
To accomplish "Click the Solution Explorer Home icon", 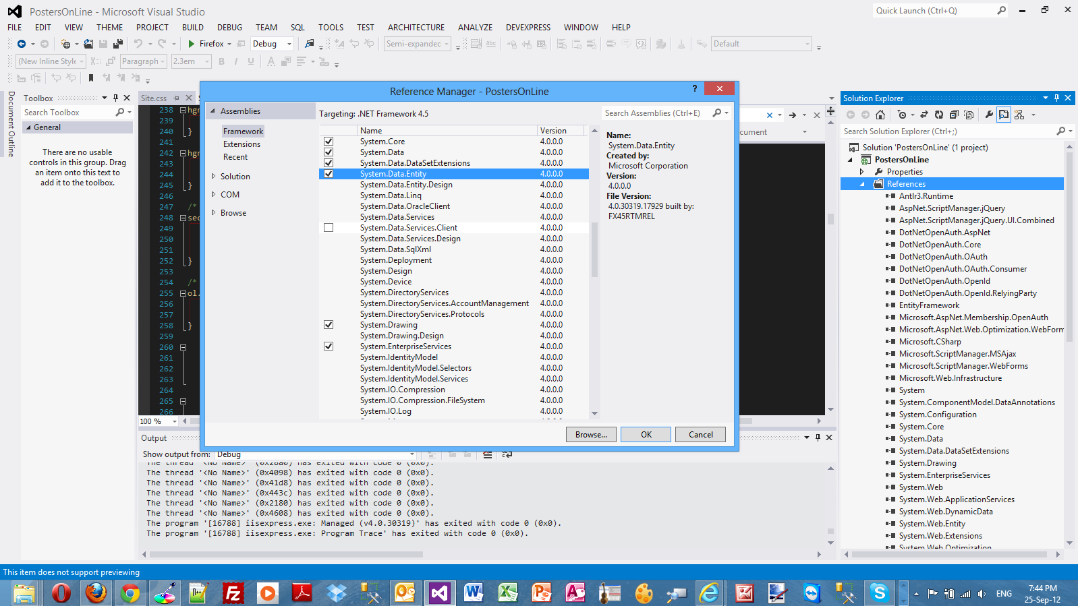I will (880, 115).
